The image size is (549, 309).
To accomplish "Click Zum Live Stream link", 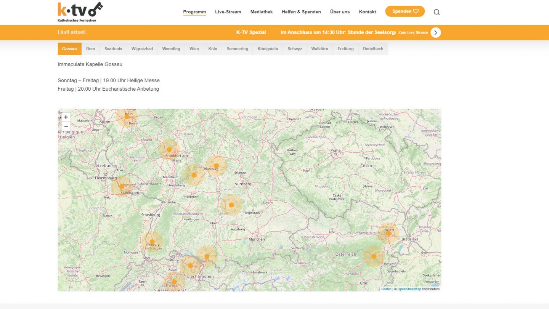I will 413,32.
